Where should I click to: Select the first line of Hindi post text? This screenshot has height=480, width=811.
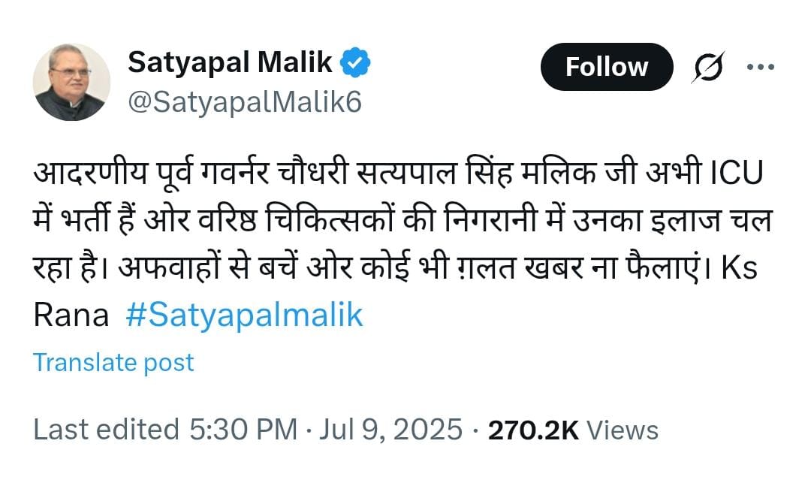[398, 174]
